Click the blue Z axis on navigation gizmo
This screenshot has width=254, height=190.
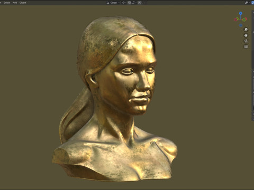point(241,13)
